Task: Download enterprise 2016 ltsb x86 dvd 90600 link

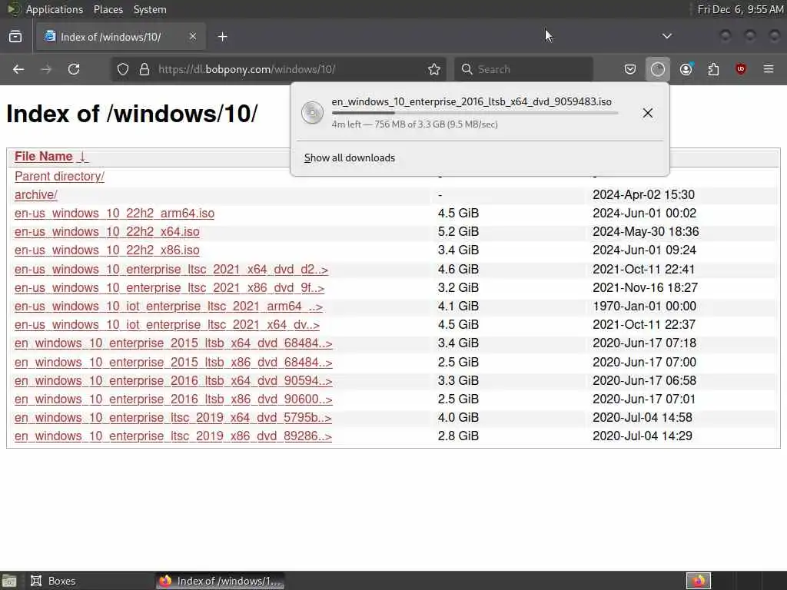Action: click(x=173, y=399)
